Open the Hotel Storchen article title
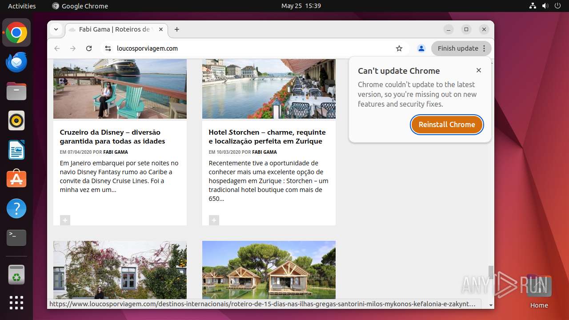This screenshot has height=320, width=569. 267,136
